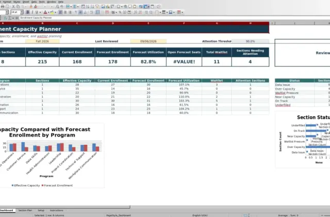
Task: Expand Conditional Formatting dropdown arrow
Action: (x=182, y=12)
